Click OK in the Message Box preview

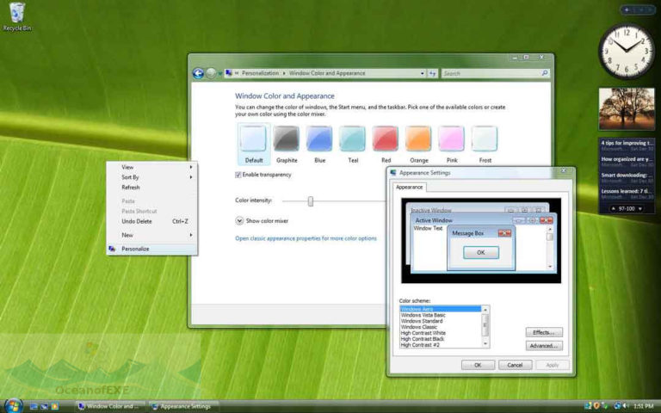click(x=481, y=253)
